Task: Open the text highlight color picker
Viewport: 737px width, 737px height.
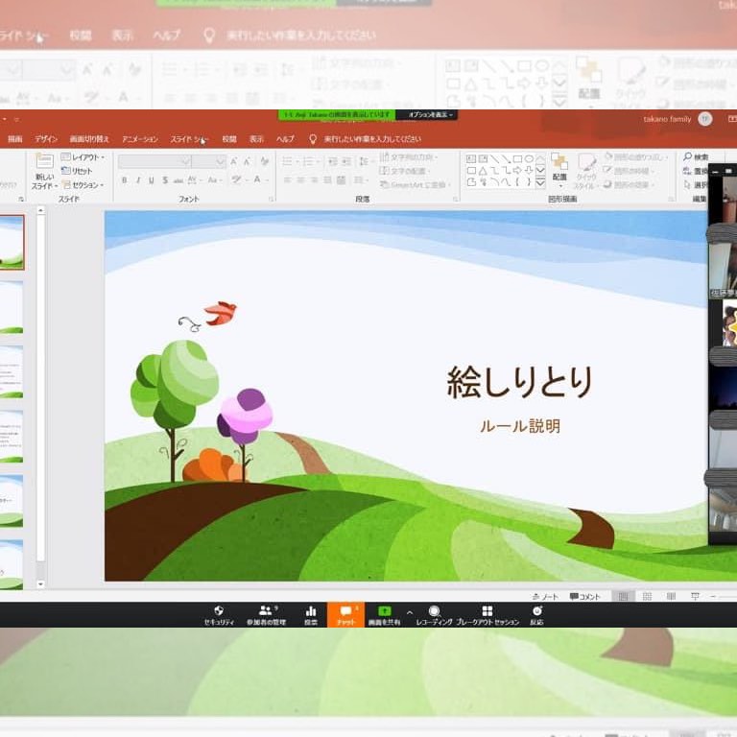Action: pos(238,179)
